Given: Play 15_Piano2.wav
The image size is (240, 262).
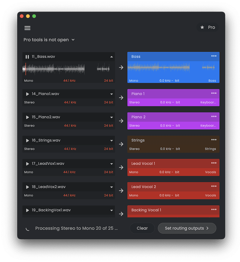Looking at the screenshot, I should tap(27, 117).
